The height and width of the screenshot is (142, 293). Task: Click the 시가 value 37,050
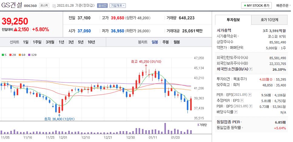pyautogui.click(x=84, y=31)
